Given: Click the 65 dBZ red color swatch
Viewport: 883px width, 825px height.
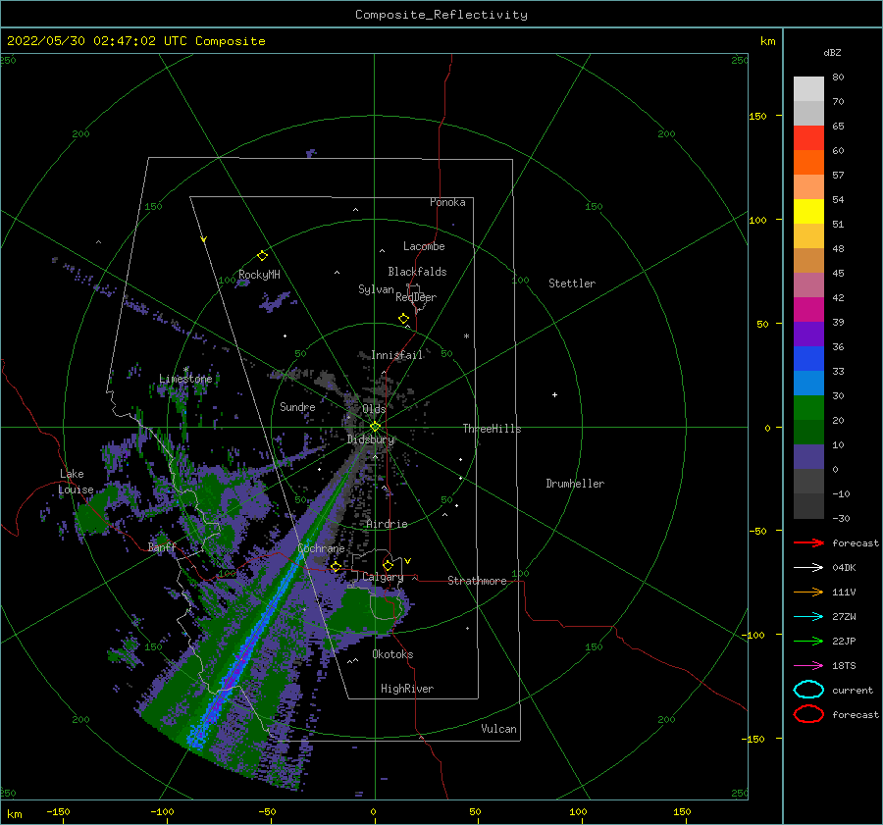Looking at the screenshot, I should point(808,137).
